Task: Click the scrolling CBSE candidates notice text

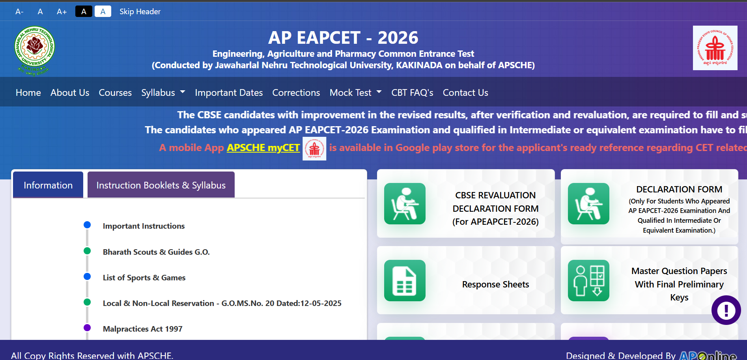Action: tap(462, 115)
